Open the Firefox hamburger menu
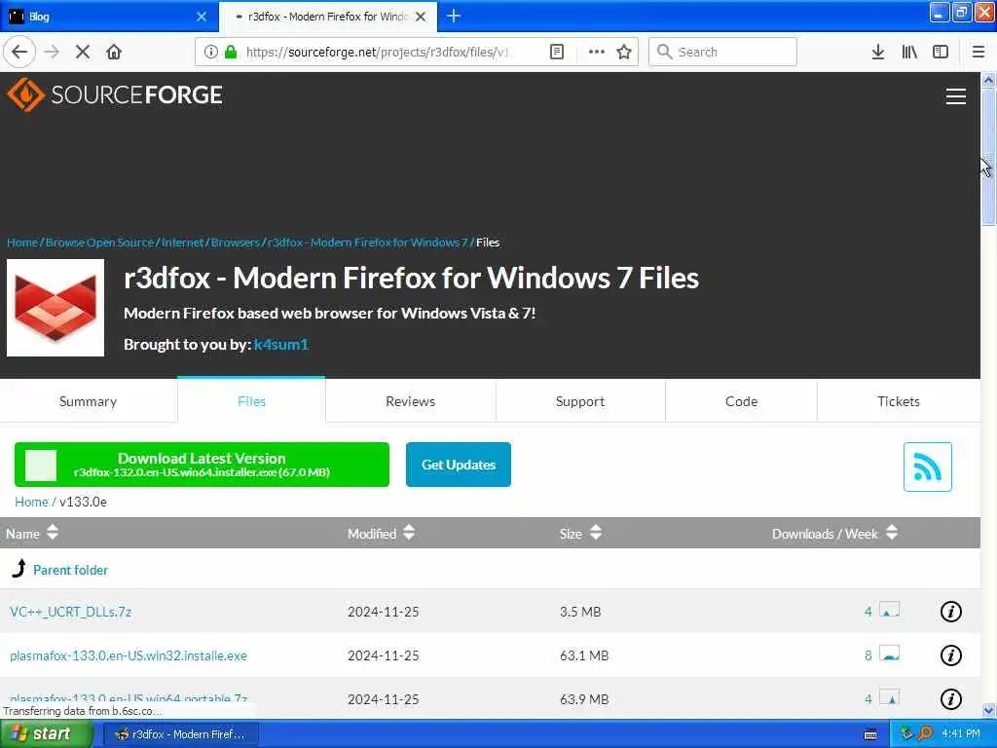997x748 pixels. (x=978, y=52)
